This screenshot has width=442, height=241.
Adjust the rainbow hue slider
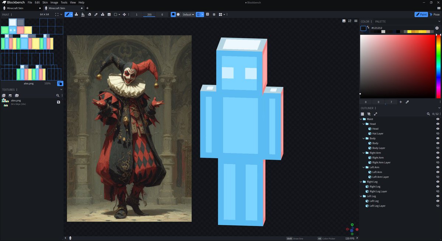pos(438,66)
